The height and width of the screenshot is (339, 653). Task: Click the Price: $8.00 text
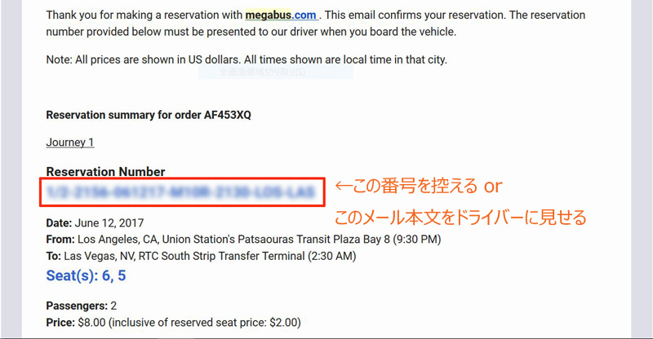coord(76,323)
